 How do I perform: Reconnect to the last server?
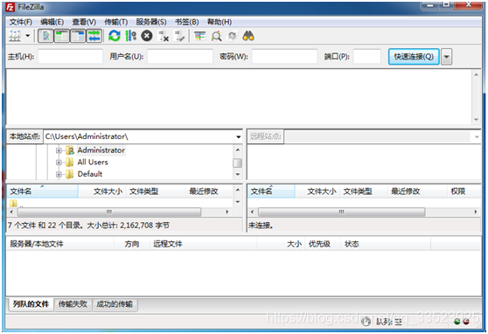click(x=179, y=36)
